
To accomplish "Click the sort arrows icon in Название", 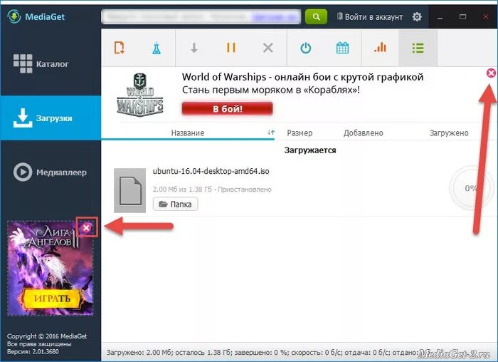I will coord(270,133).
